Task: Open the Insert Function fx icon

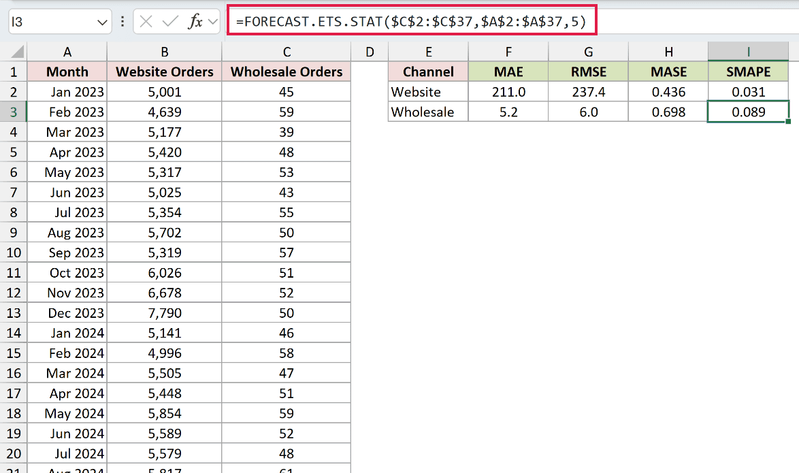Action: tap(195, 21)
